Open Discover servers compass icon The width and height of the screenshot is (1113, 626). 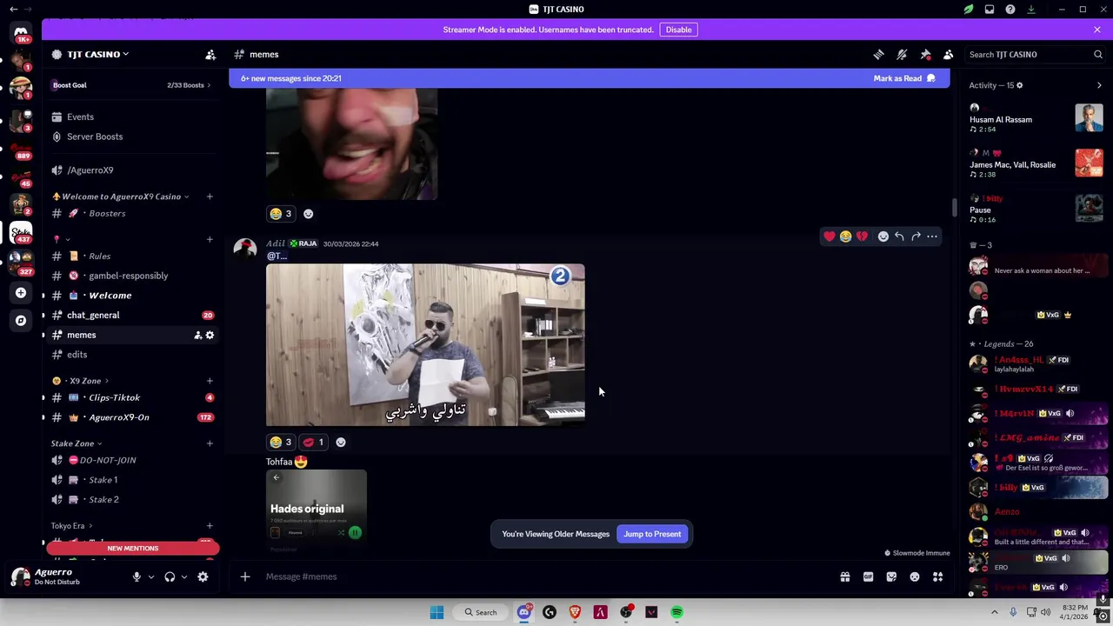click(21, 320)
